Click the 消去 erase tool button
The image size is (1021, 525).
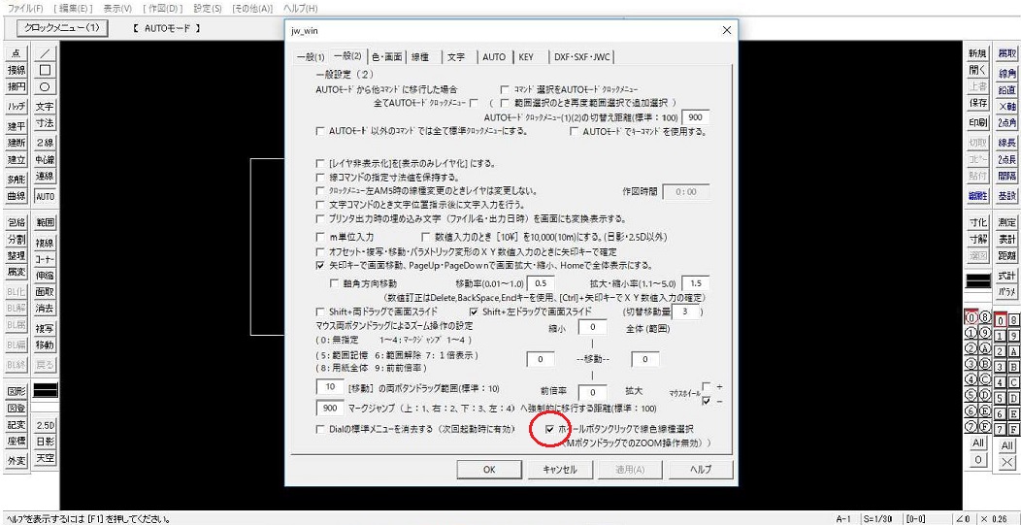[x=46, y=309]
